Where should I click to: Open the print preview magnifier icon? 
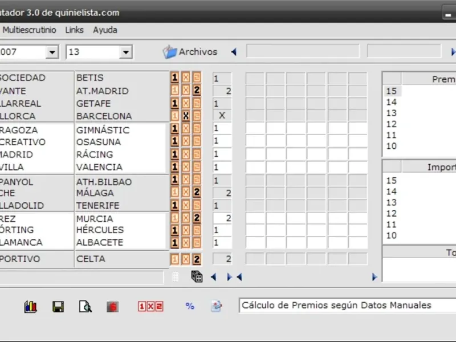point(85,307)
